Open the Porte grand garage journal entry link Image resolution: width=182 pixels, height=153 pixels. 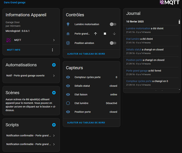tap(137, 71)
